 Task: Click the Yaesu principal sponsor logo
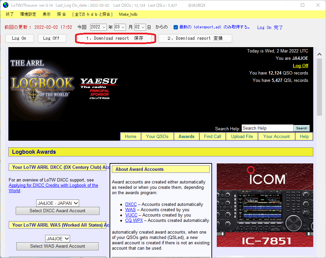[x=99, y=88]
